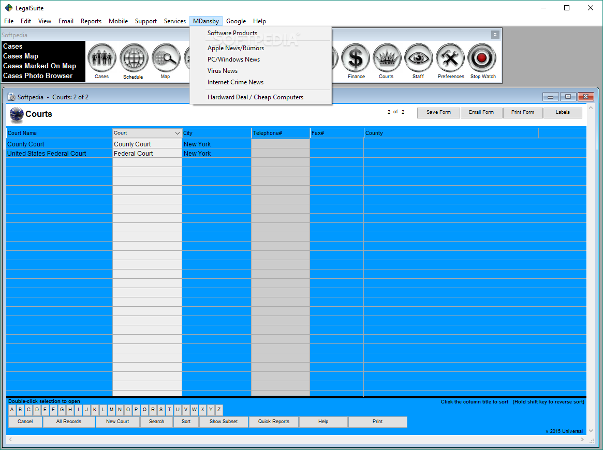The image size is (603, 450).
Task: Click Cases Photo Browser link
Action: click(38, 76)
